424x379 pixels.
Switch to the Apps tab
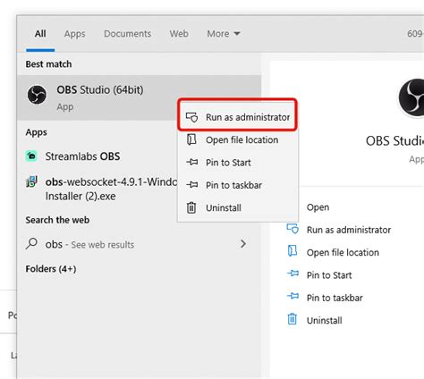coord(75,34)
